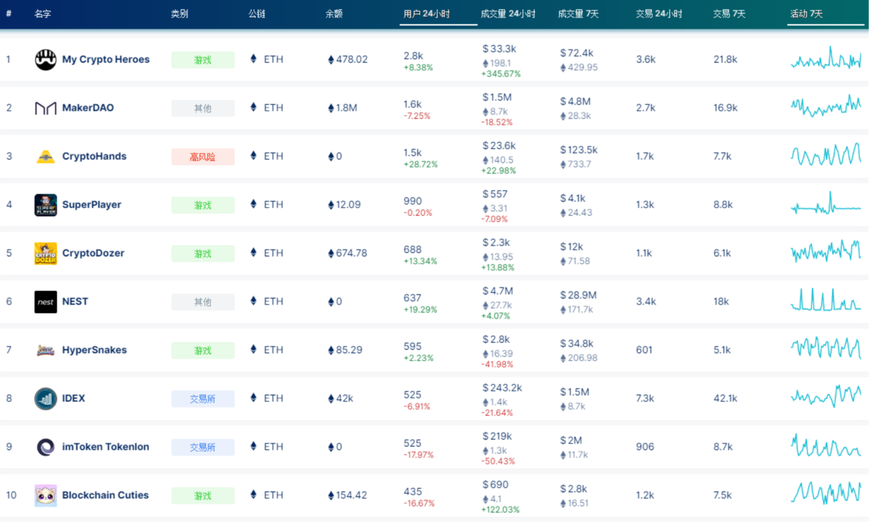Image resolution: width=871 pixels, height=525 pixels.
Task: Click the 478.02 balance value
Action: [x=352, y=60]
